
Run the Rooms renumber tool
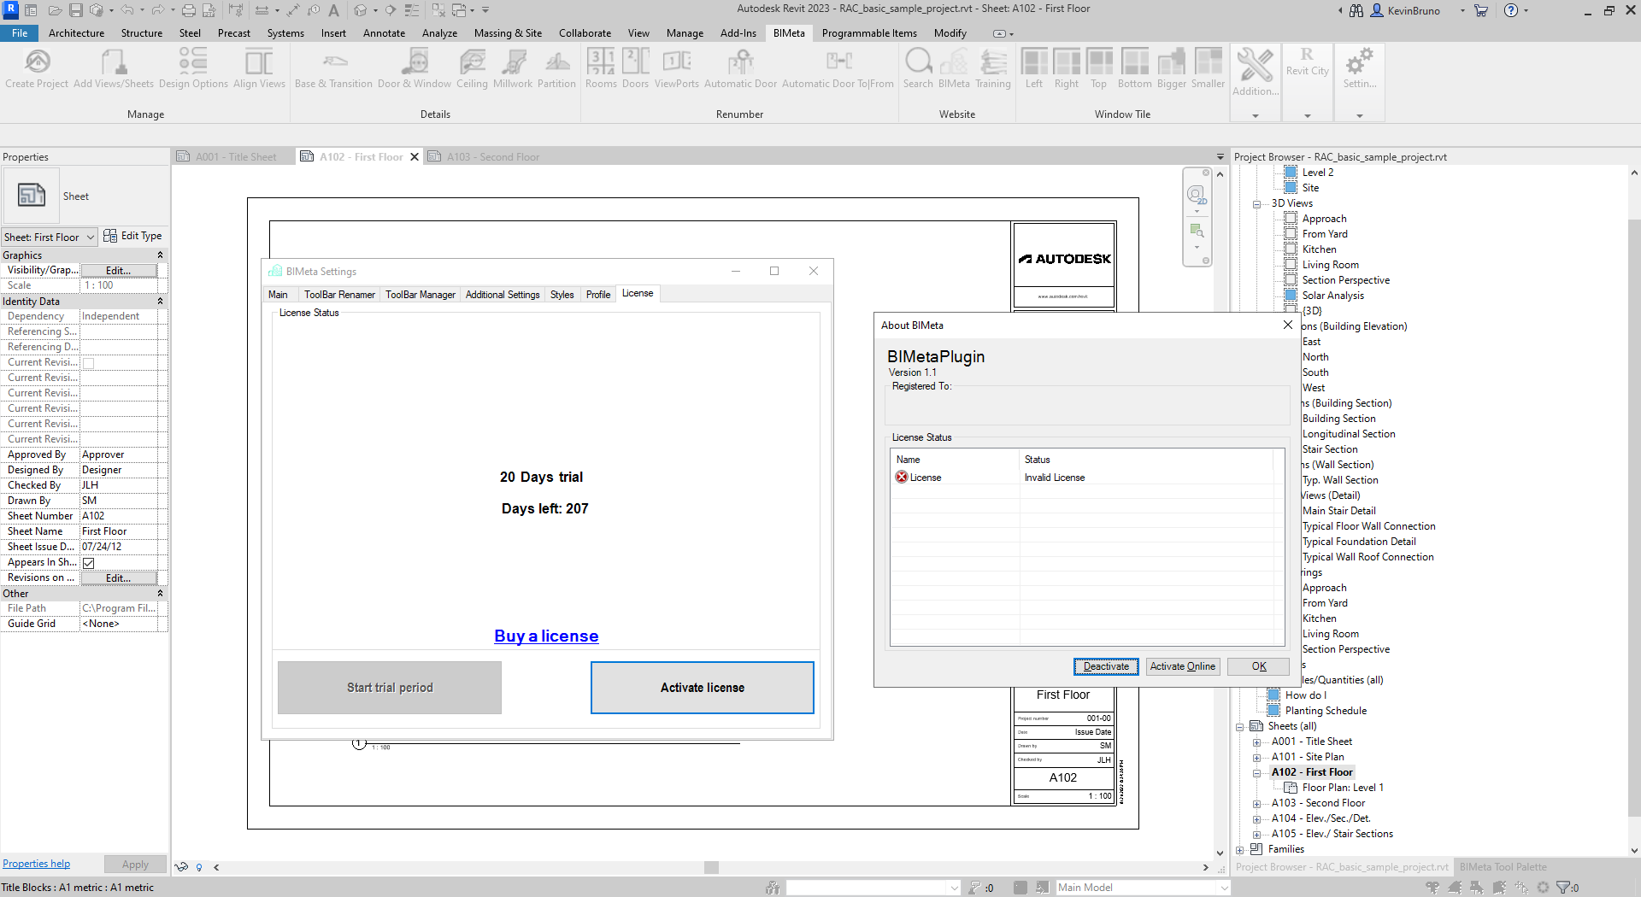click(x=601, y=68)
